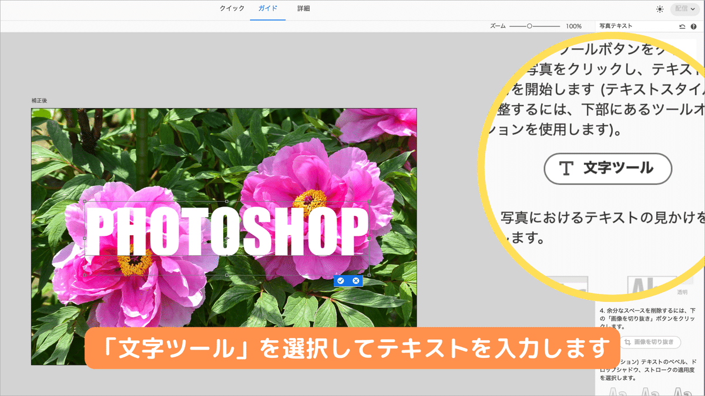Click the brightness sun icon in top bar
This screenshot has height=396, width=705.
660,9
